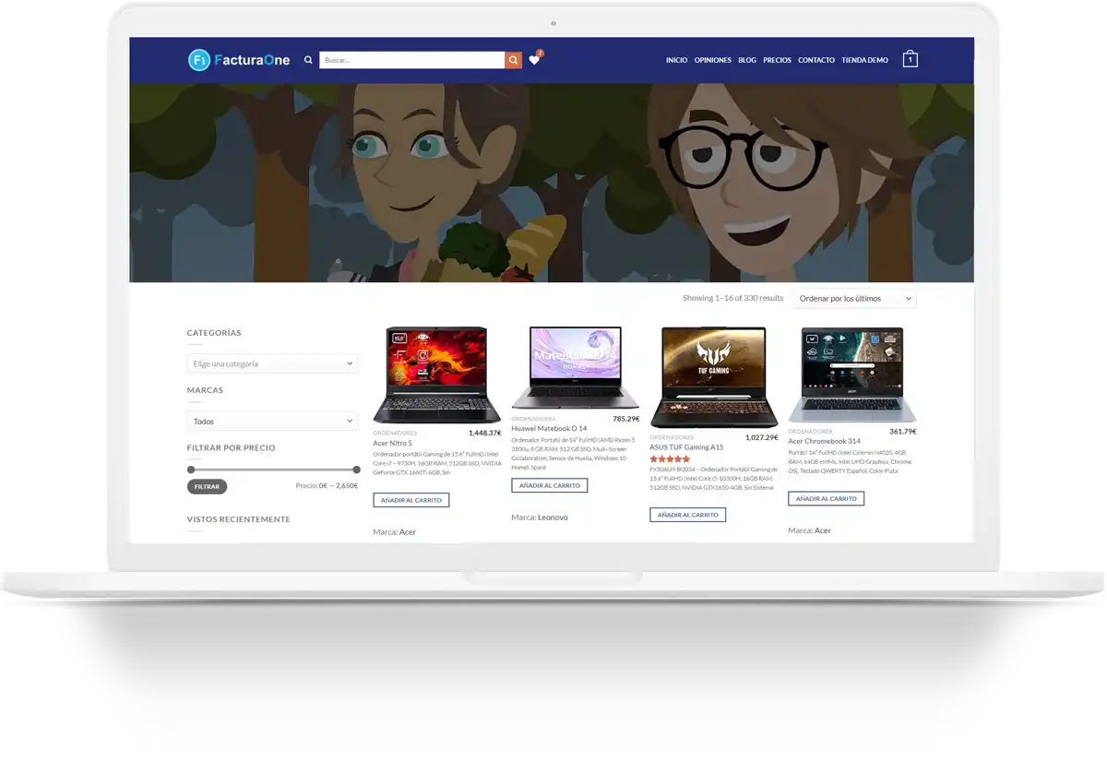
Task: Apply the price filter with FILTRAR
Action: (207, 486)
